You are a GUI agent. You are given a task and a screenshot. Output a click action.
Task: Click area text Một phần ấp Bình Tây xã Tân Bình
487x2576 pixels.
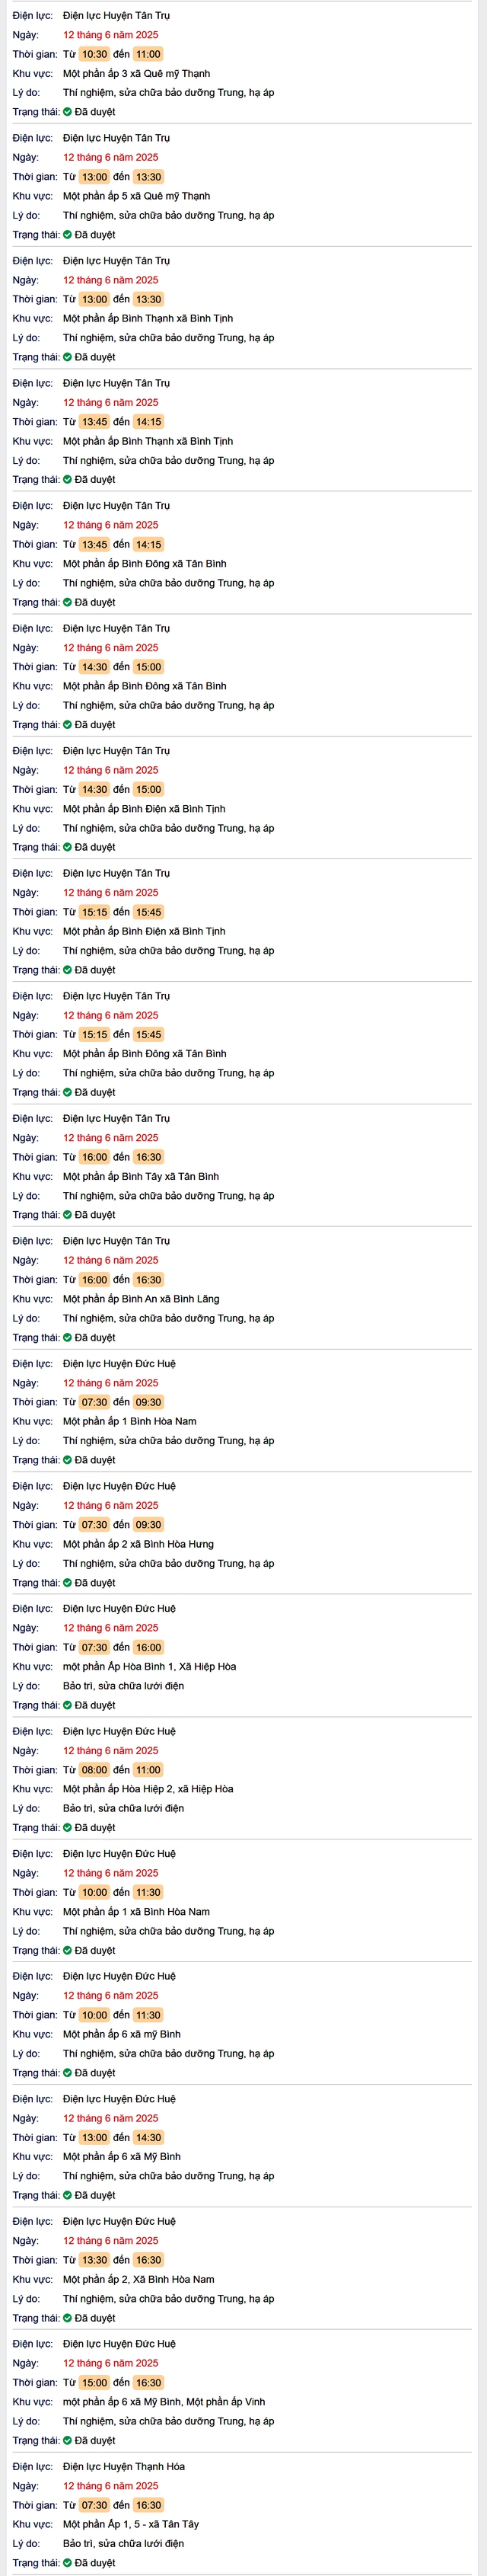[x=141, y=1176]
